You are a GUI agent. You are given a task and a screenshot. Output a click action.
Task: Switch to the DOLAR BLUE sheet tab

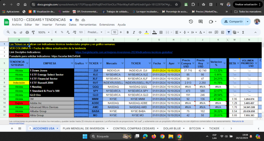coord(171,128)
